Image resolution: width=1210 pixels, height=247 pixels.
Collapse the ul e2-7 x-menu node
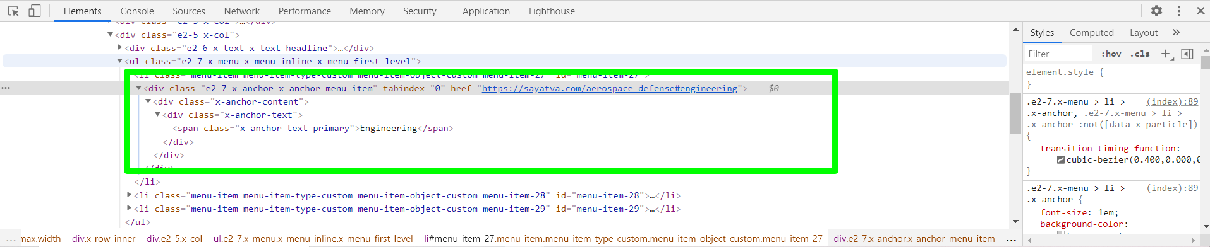point(119,61)
